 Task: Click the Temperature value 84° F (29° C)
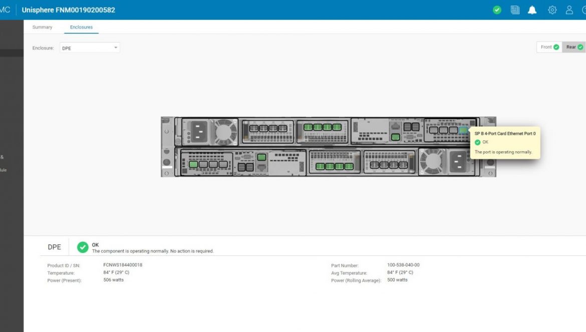[116, 272]
